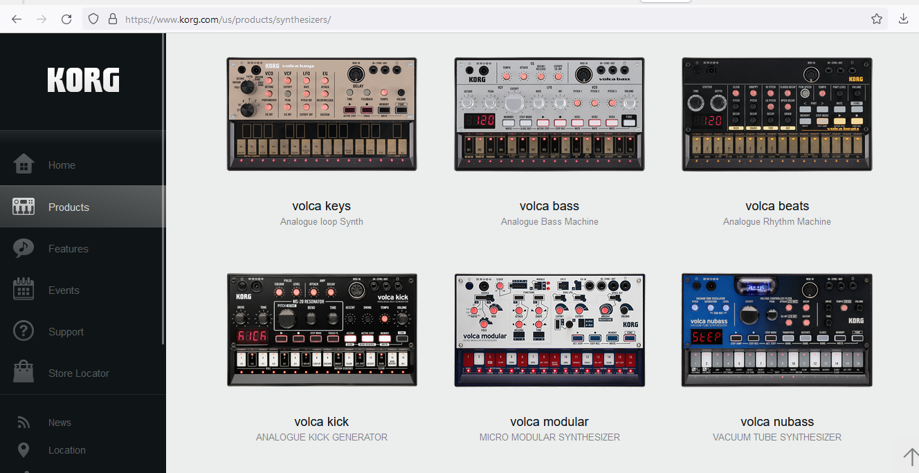Click the volca nubass title link
Viewport: 919px width, 473px height.
[777, 422]
